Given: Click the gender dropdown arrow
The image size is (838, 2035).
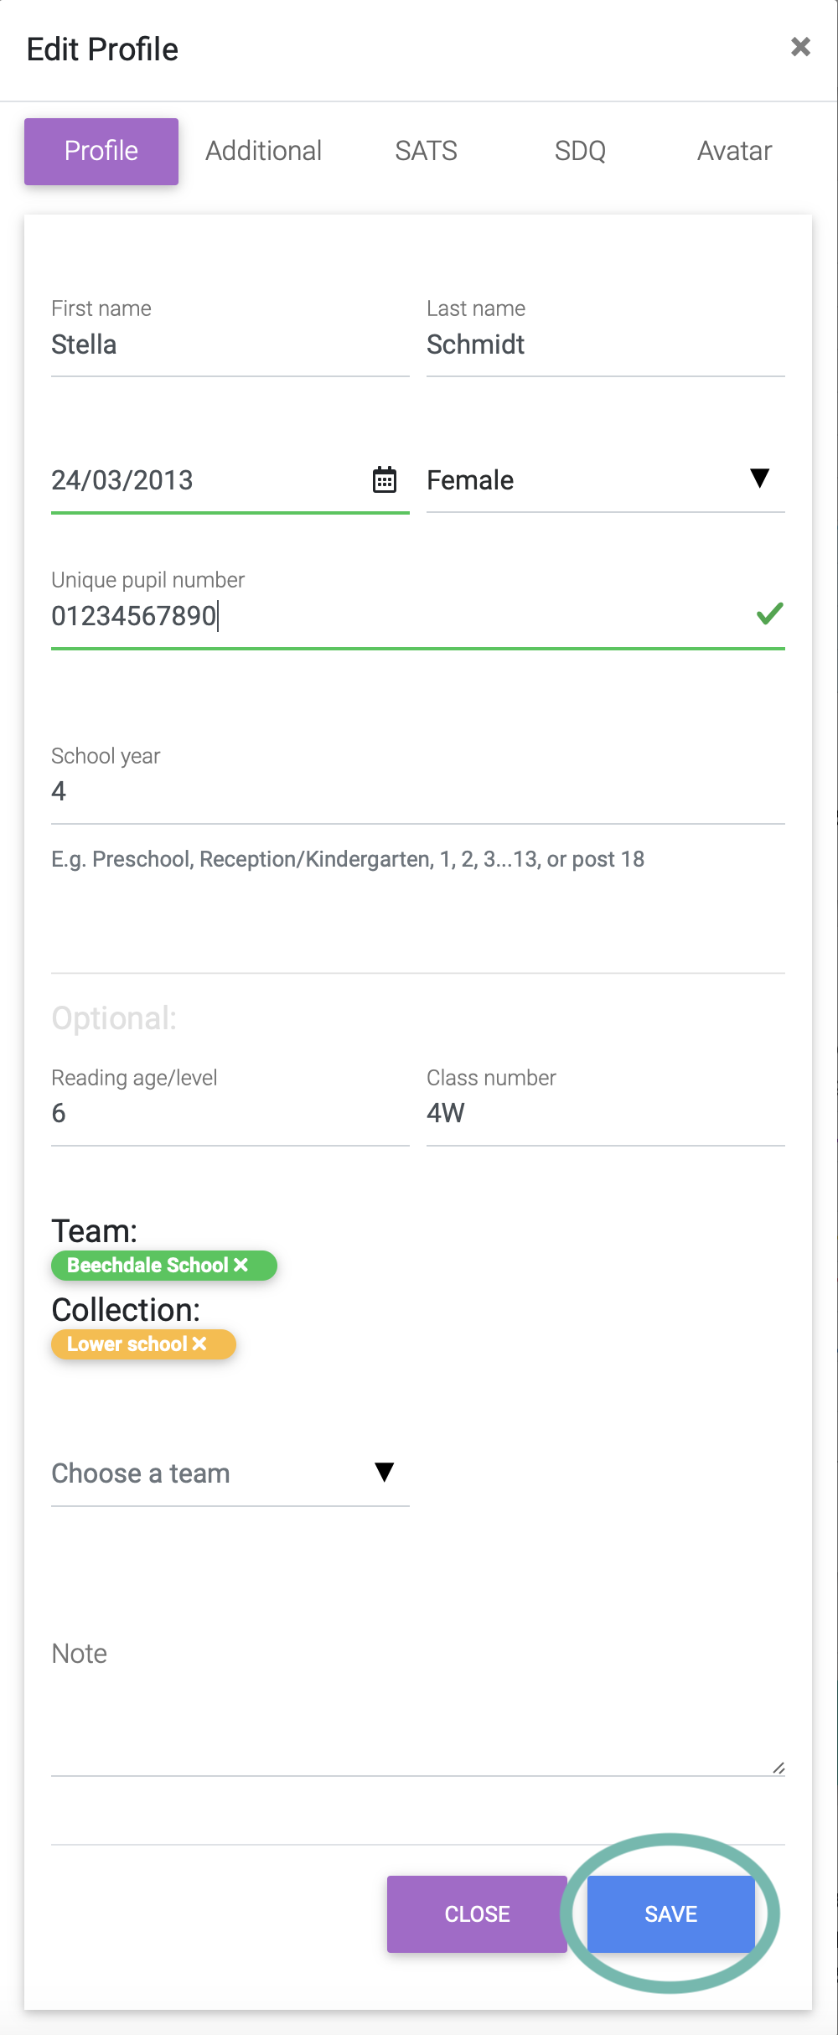Looking at the screenshot, I should pos(759,478).
